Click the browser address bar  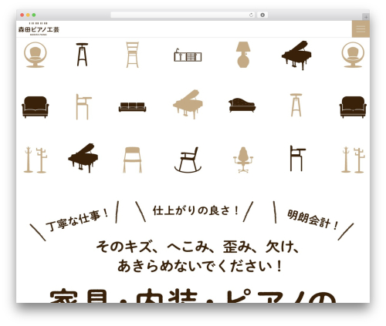point(182,15)
